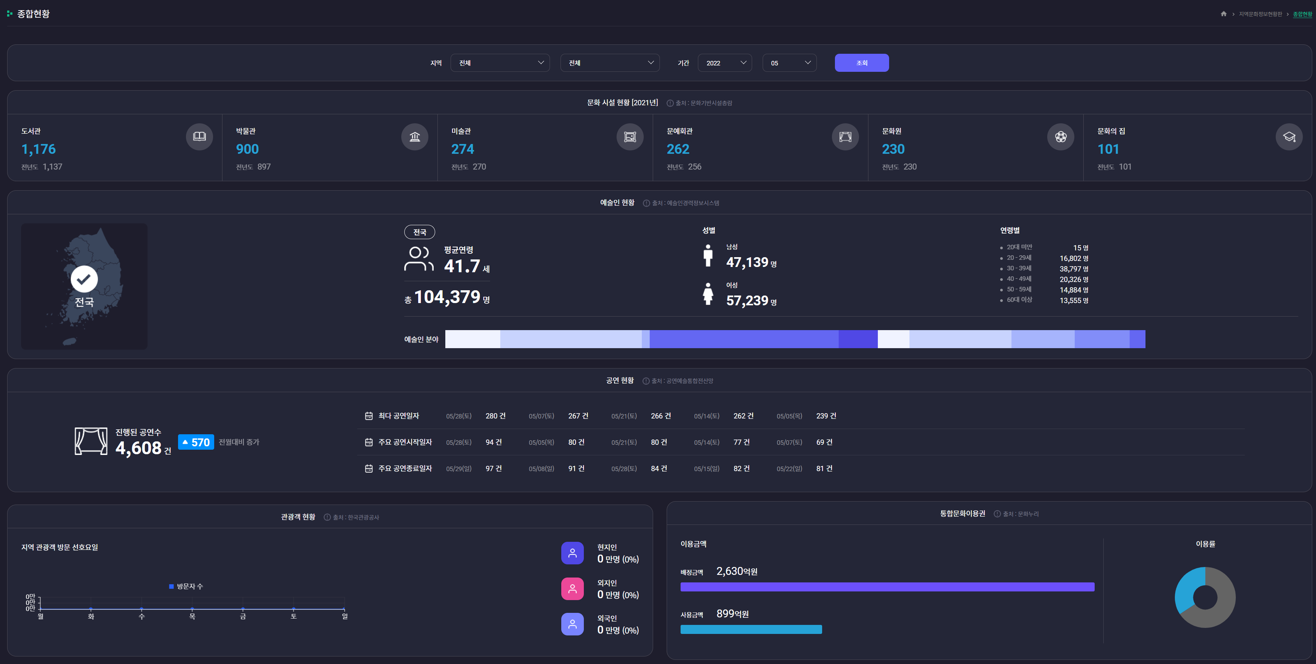
Task: Click the total artists 104,379 figure
Action: pyautogui.click(x=447, y=297)
